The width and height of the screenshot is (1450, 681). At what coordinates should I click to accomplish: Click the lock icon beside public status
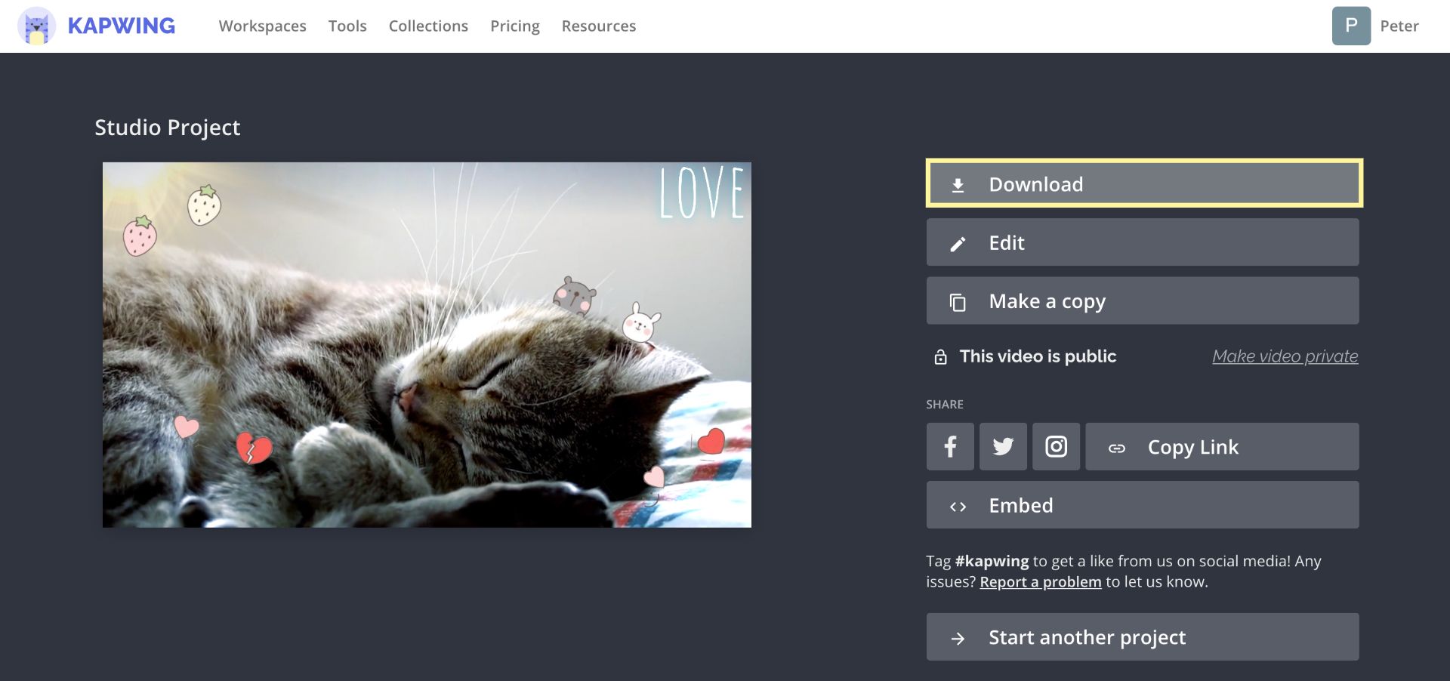940,357
